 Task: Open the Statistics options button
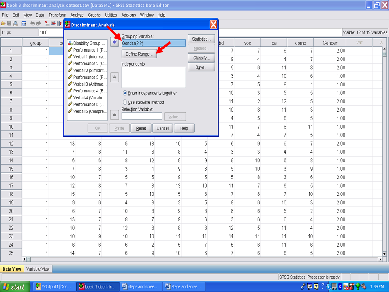[201, 39]
